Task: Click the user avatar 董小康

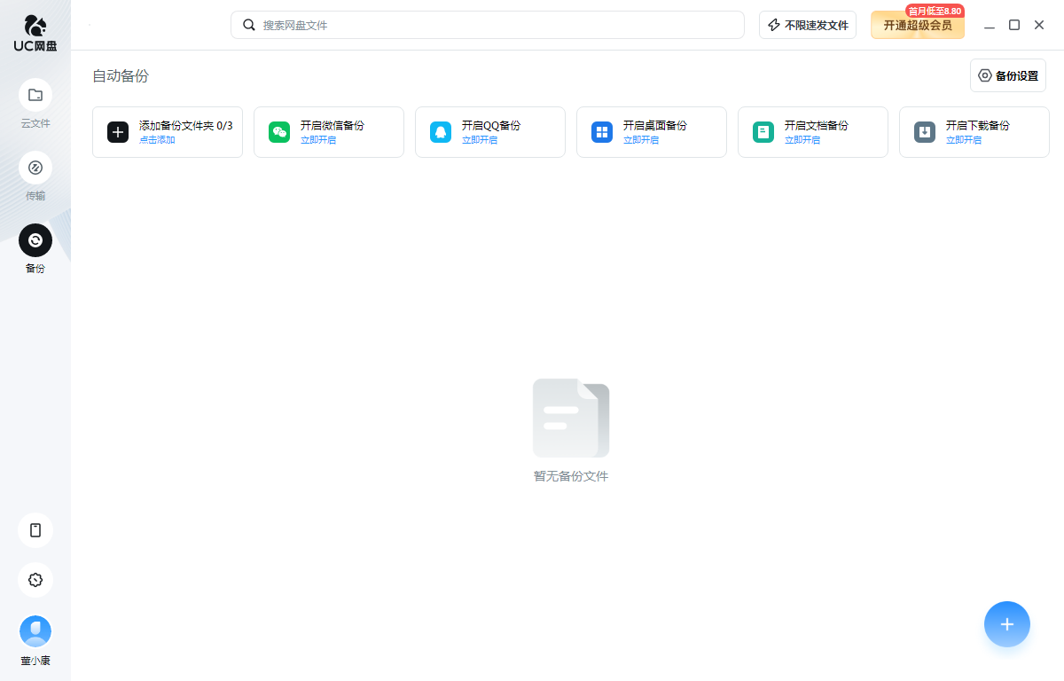Action: tap(35, 631)
